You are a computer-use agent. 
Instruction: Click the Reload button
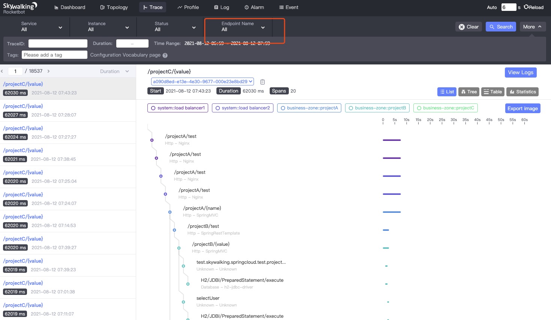point(534,7)
